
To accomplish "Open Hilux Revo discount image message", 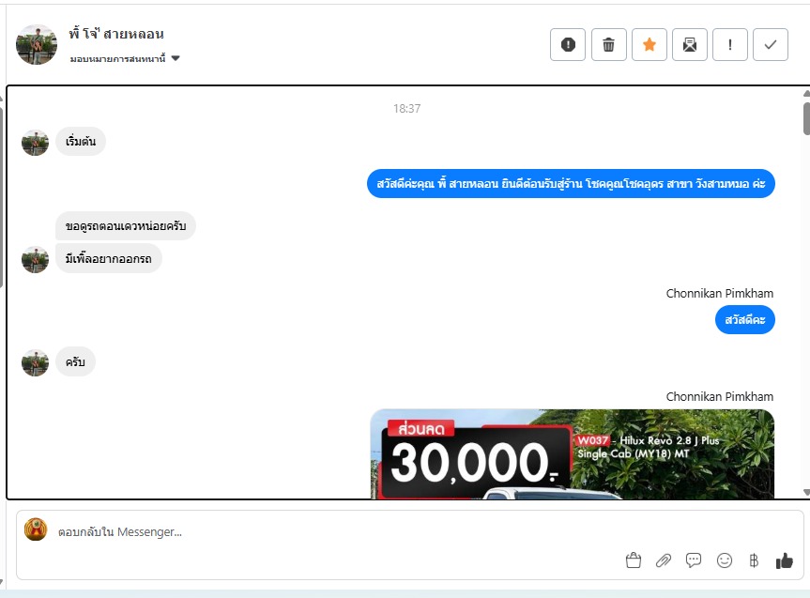I will [x=573, y=453].
